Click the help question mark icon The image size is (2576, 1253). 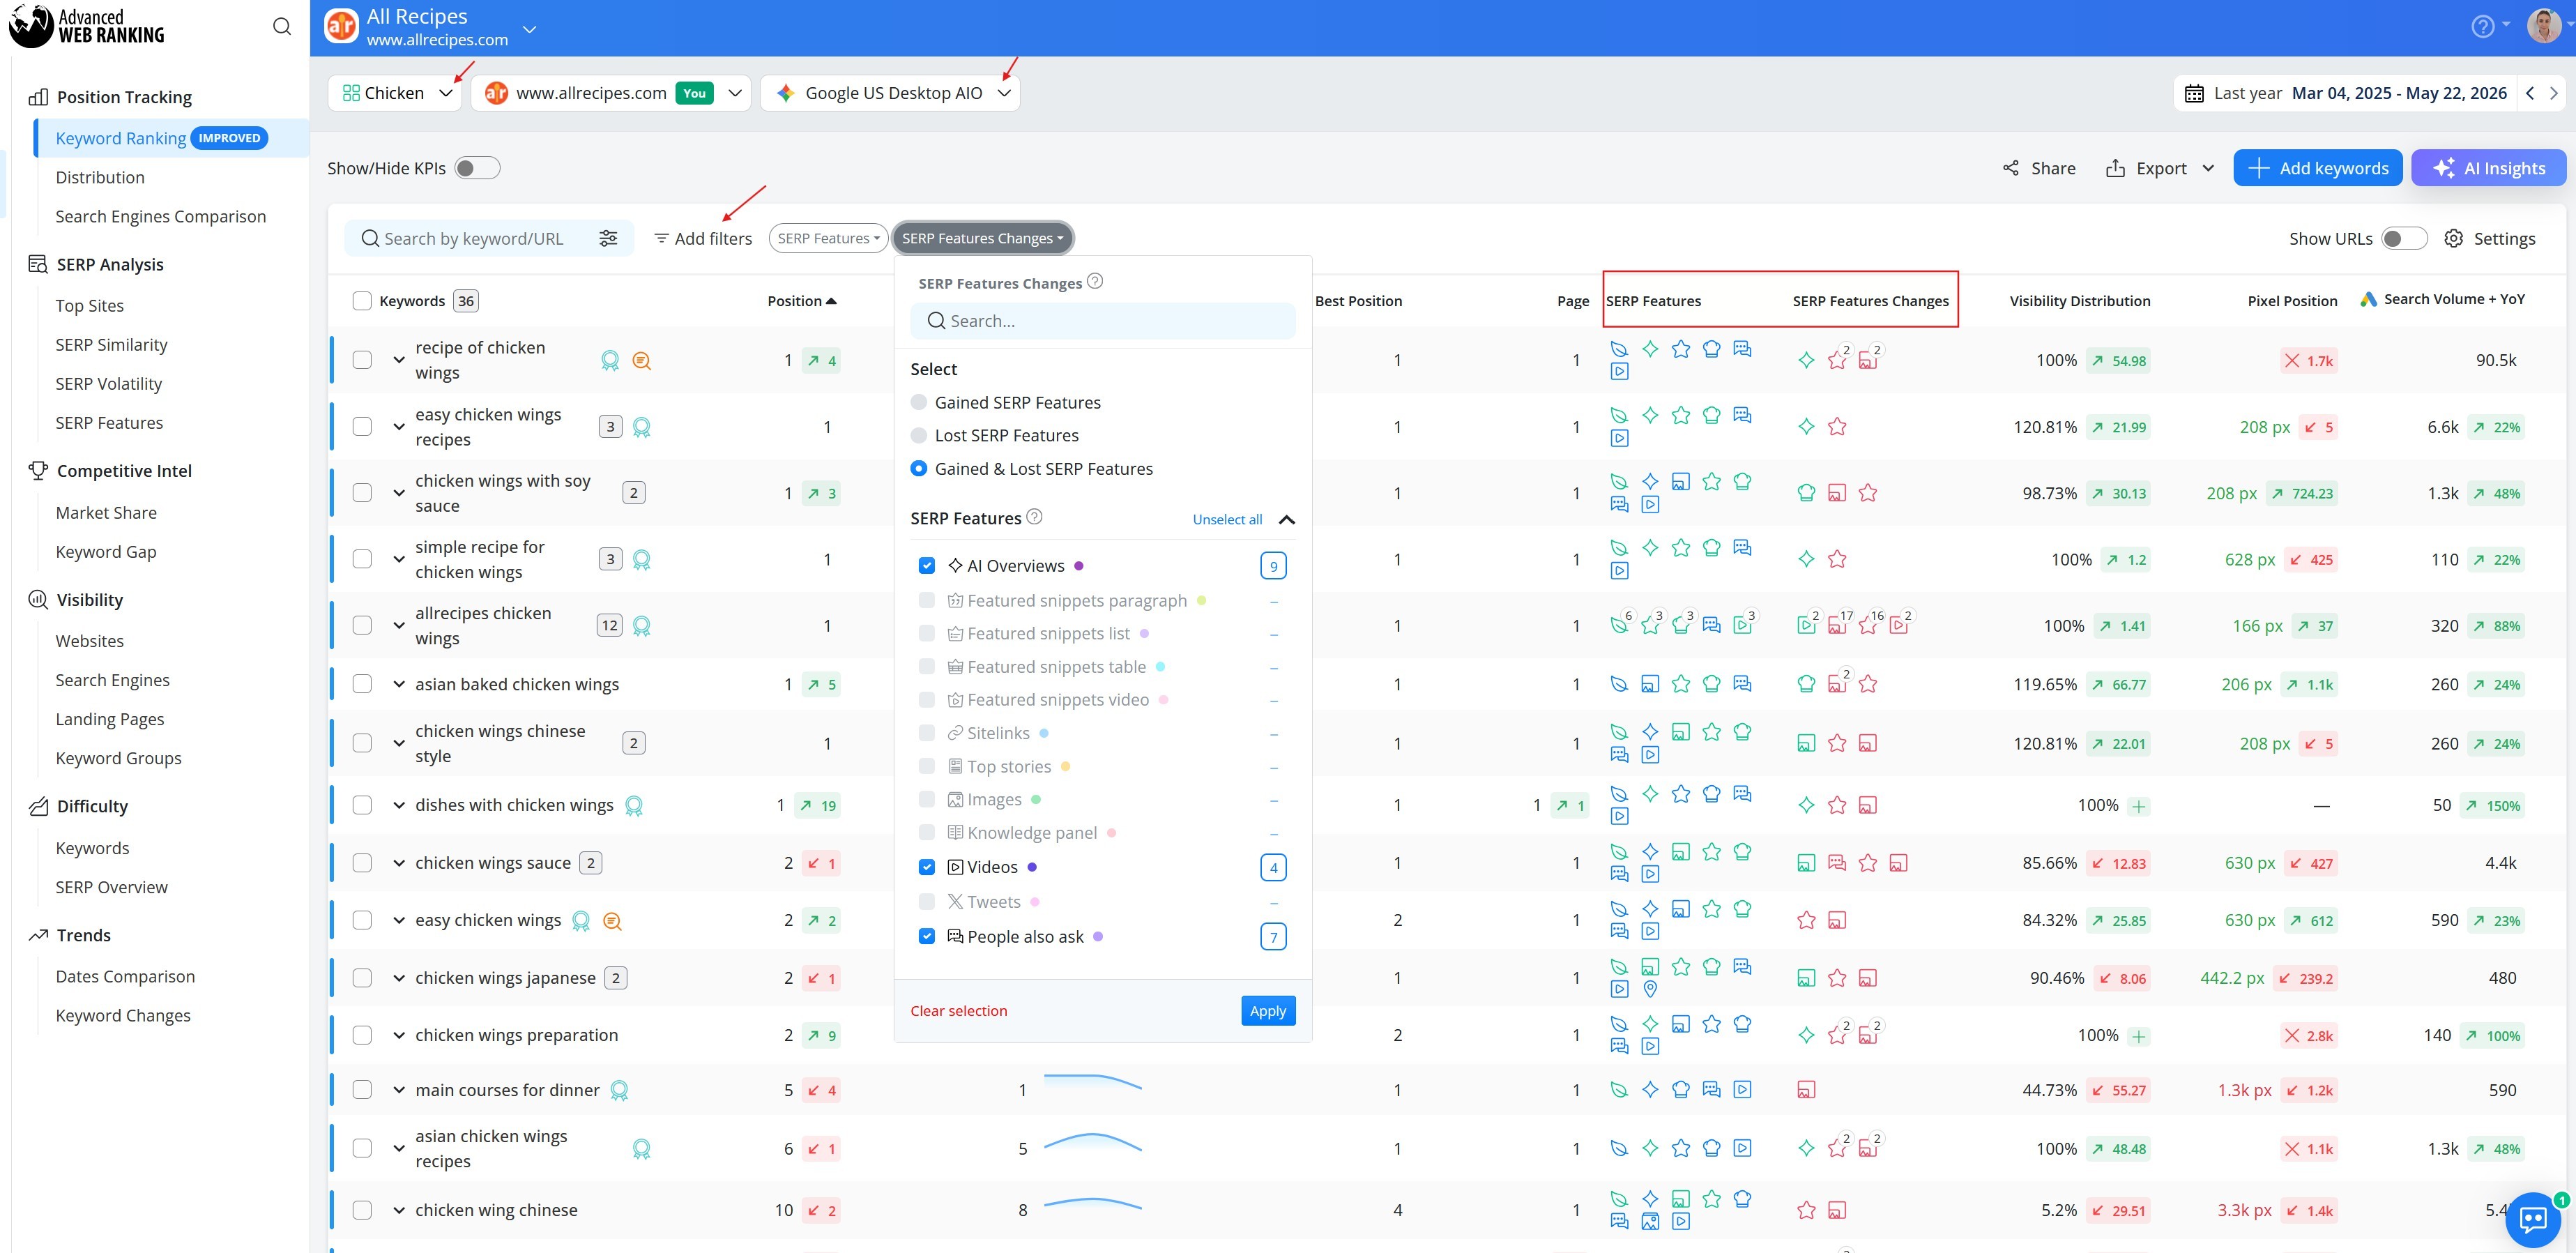(2482, 26)
